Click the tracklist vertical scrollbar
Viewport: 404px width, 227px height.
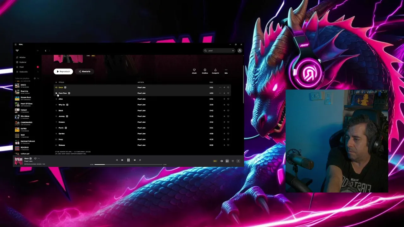tap(243, 84)
